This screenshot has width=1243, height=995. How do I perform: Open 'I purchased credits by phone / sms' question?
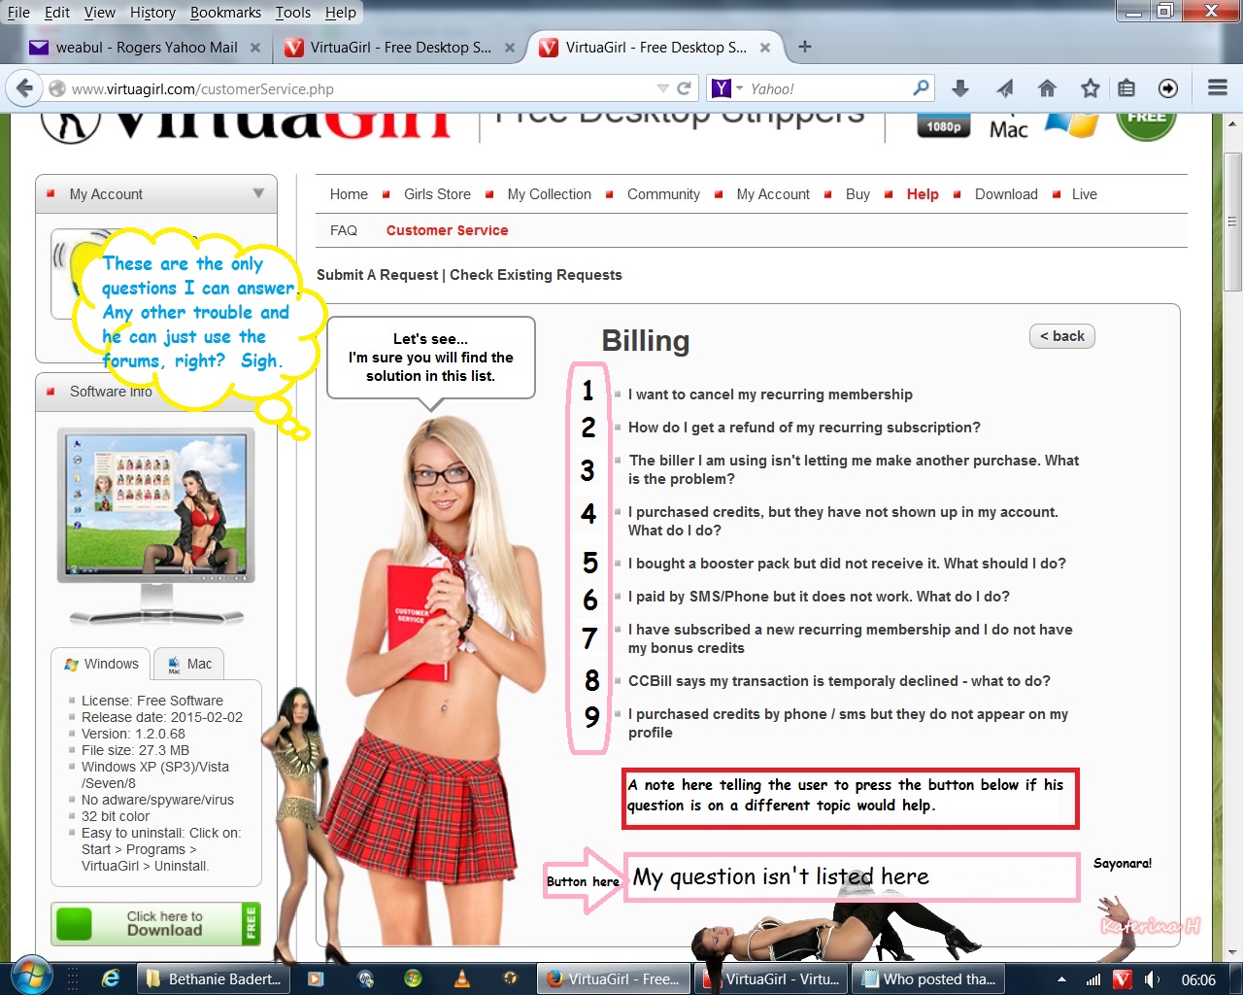click(x=848, y=723)
